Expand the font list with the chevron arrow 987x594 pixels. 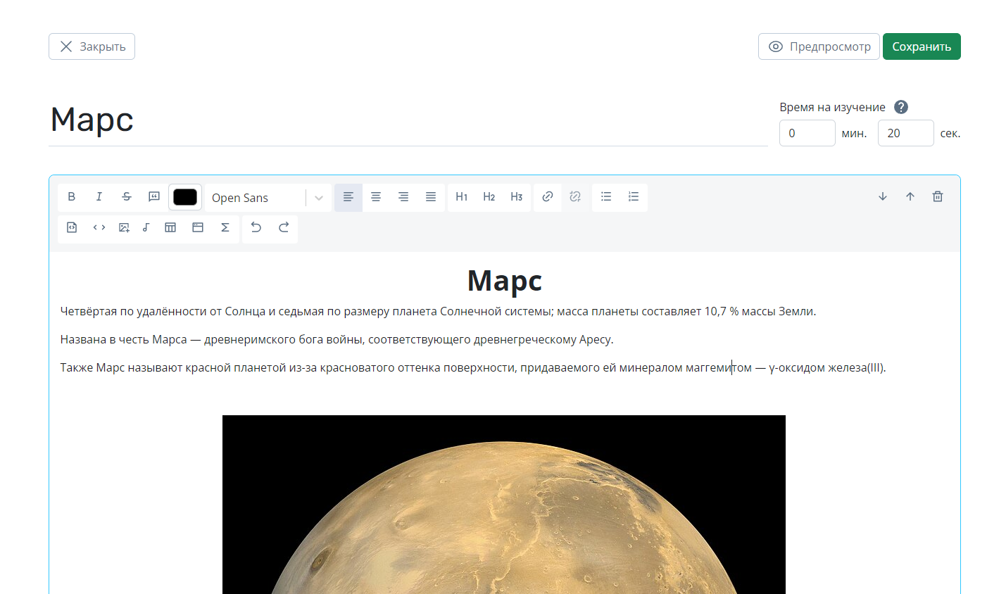coord(319,198)
